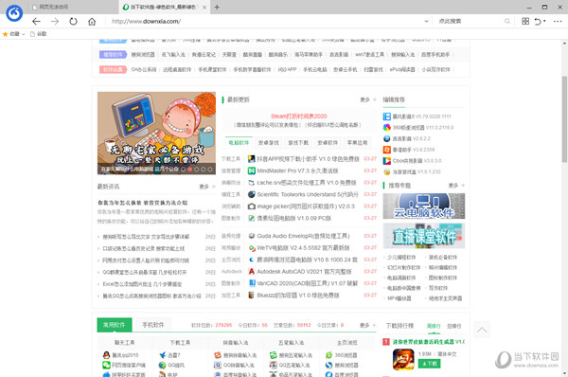The image size is (568, 377).
Task: Click the browser back arrow
Action: [x=36, y=22]
